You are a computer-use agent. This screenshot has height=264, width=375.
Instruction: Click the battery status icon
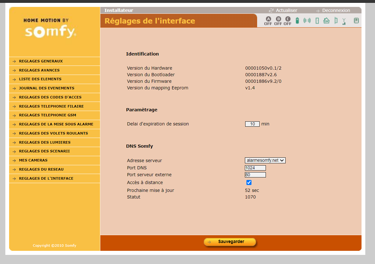[297, 21]
